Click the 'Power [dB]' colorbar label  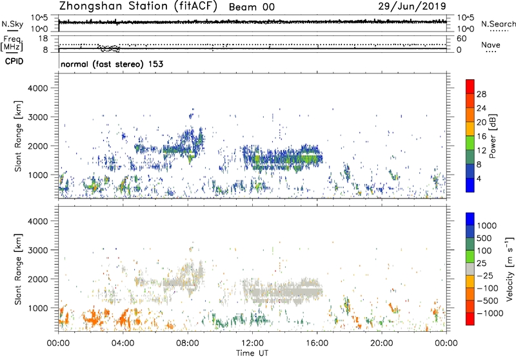point(492,136)
